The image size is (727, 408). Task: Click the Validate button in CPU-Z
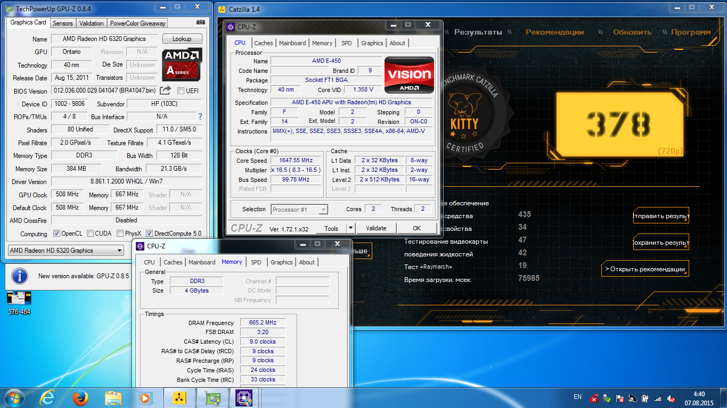376,228
